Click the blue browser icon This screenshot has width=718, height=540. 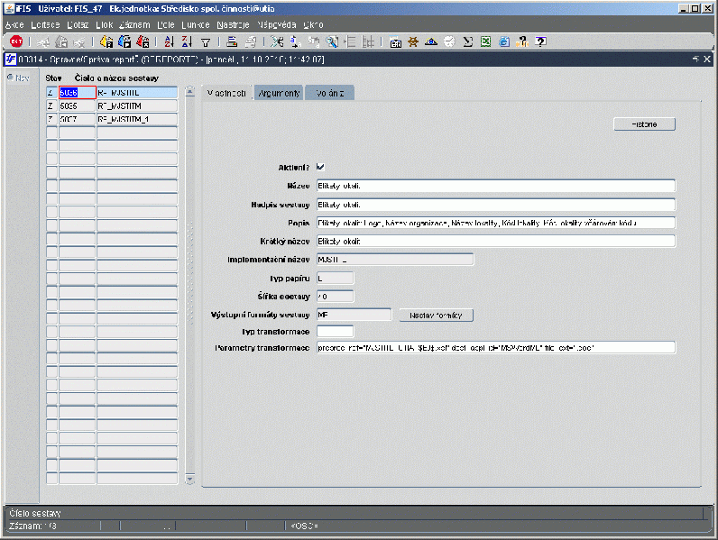click(x=503, y=41)
